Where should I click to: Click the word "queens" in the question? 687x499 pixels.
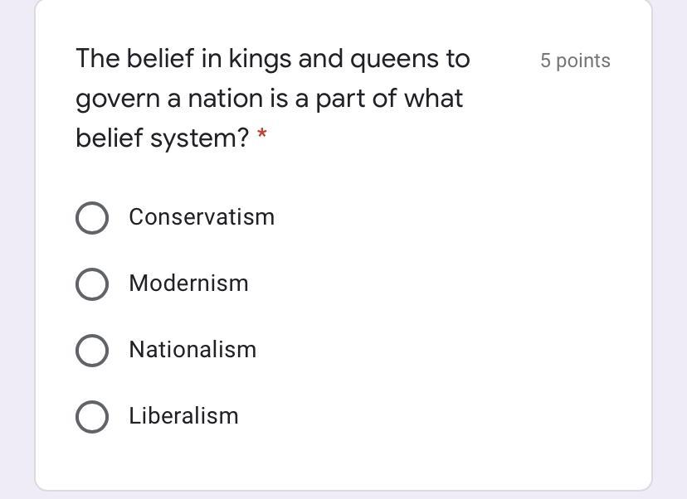pos(394,60)
